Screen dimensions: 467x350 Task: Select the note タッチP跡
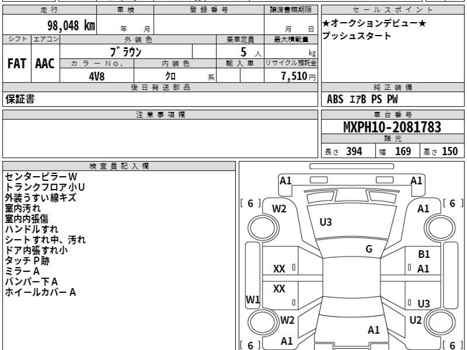[27, 261]
